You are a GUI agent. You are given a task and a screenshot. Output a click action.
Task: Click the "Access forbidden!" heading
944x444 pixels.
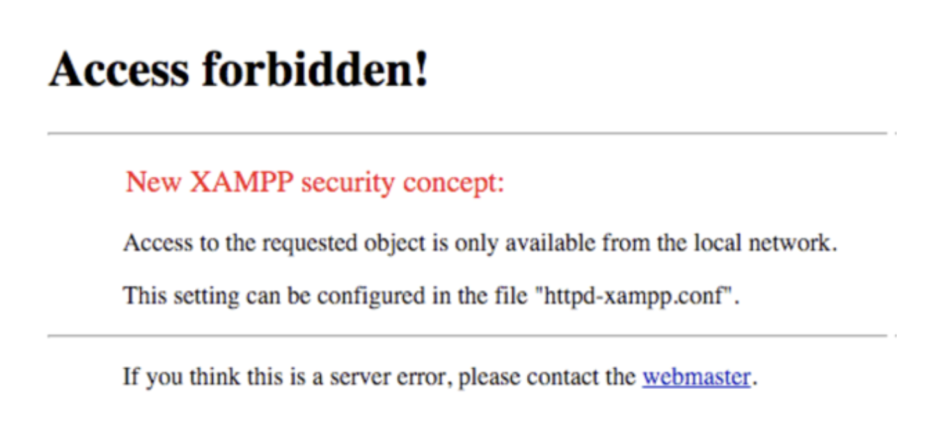point(239,70)
